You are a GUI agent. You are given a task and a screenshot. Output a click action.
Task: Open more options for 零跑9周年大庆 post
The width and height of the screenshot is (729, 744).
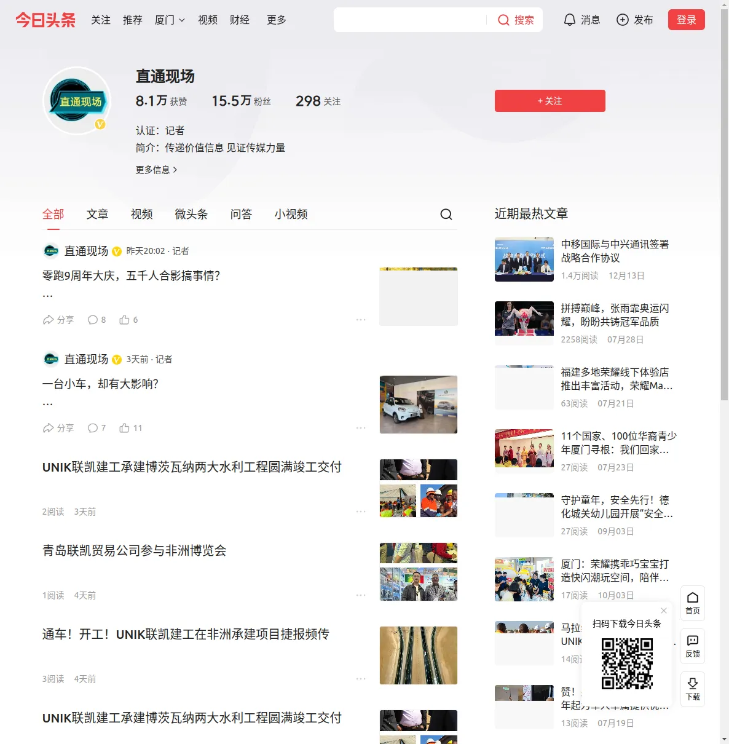(361, 320)
